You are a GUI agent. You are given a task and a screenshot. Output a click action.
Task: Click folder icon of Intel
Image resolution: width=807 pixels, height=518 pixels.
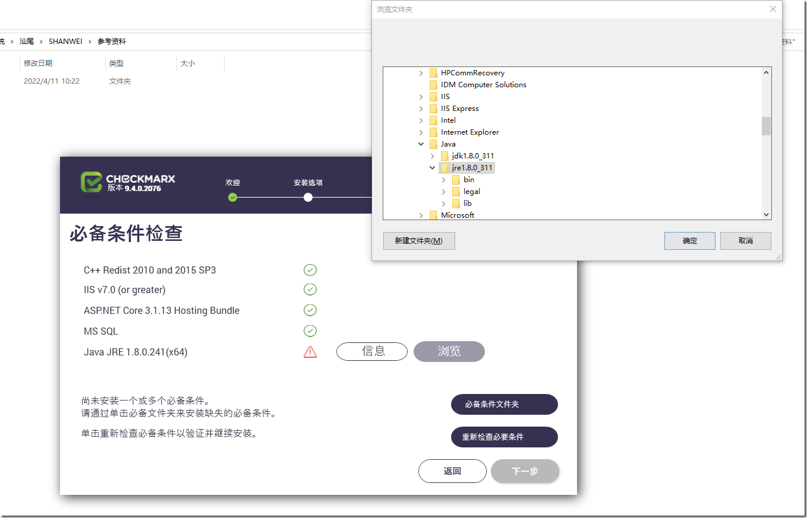click(433, 120)
